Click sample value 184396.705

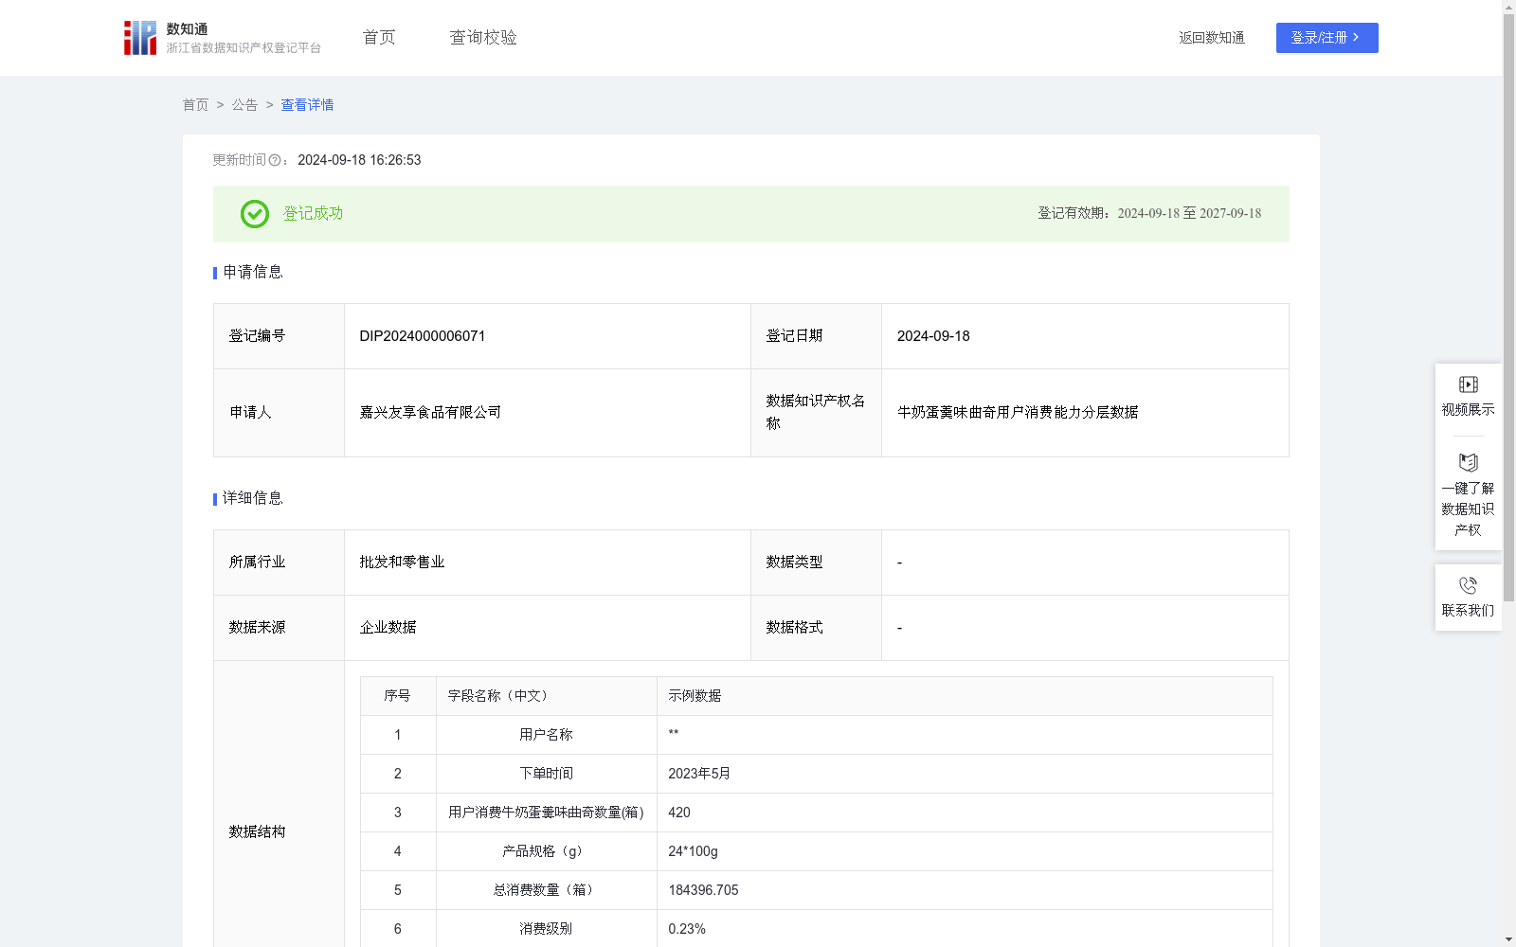(x=703, y=890)
